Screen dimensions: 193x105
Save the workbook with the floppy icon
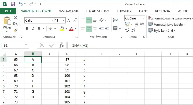13,4
